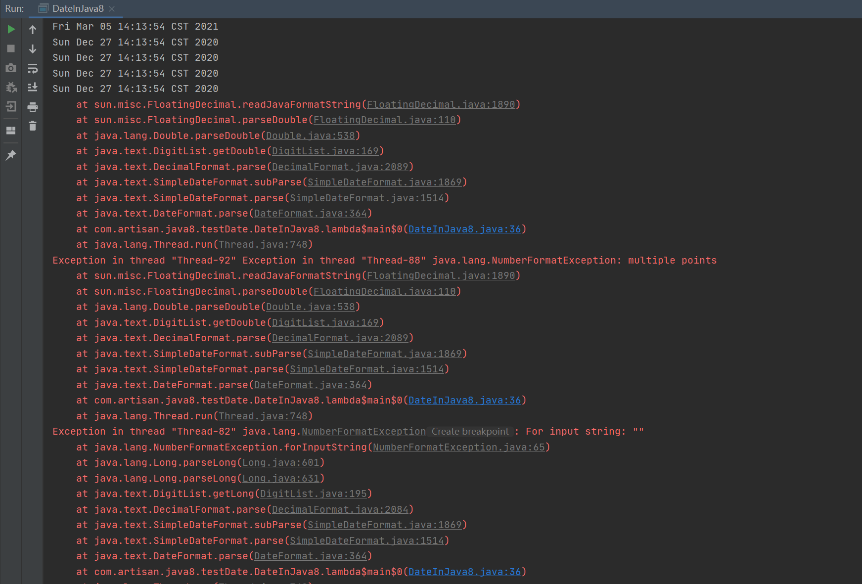
Task: Click the Restore Layout panel icon
Action: pyautogui.click(x=11, y=131)
